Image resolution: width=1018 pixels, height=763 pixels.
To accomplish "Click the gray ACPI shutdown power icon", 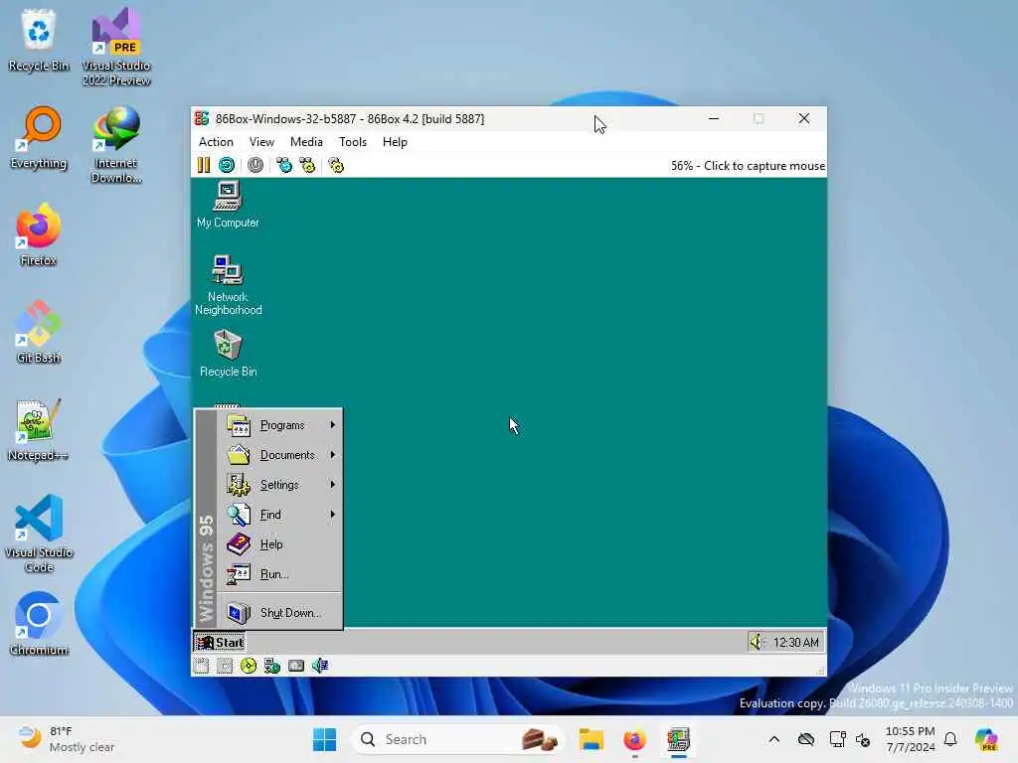I will pos(255,166).
